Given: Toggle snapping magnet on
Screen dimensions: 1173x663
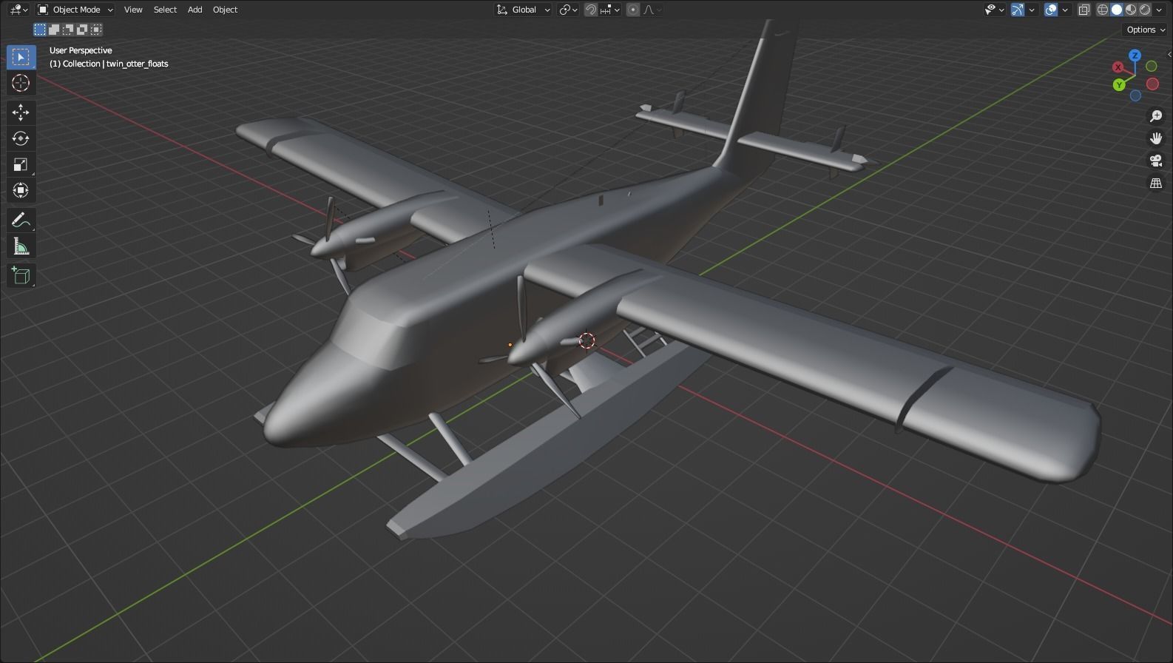Looking at the screenshot, I should click(x=591, y=10).
